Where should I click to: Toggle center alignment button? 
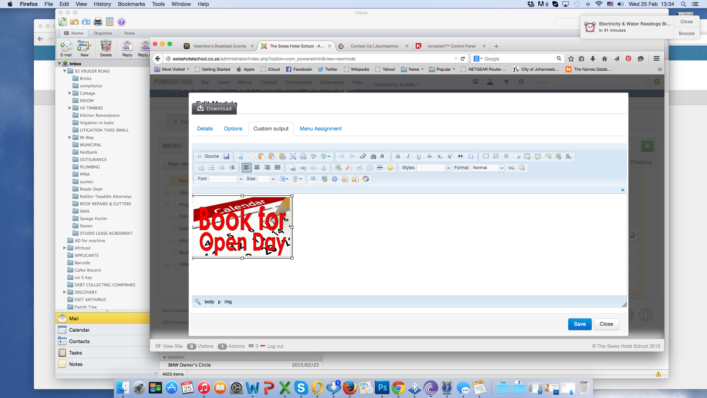click(x=257, y=168)
